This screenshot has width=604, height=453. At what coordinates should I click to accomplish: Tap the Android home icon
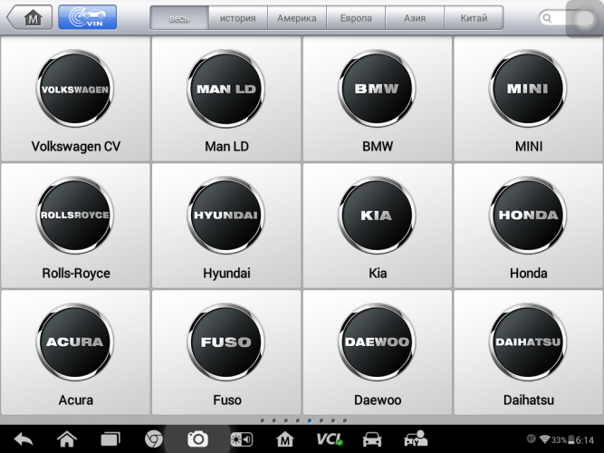(x=67, y=439)
